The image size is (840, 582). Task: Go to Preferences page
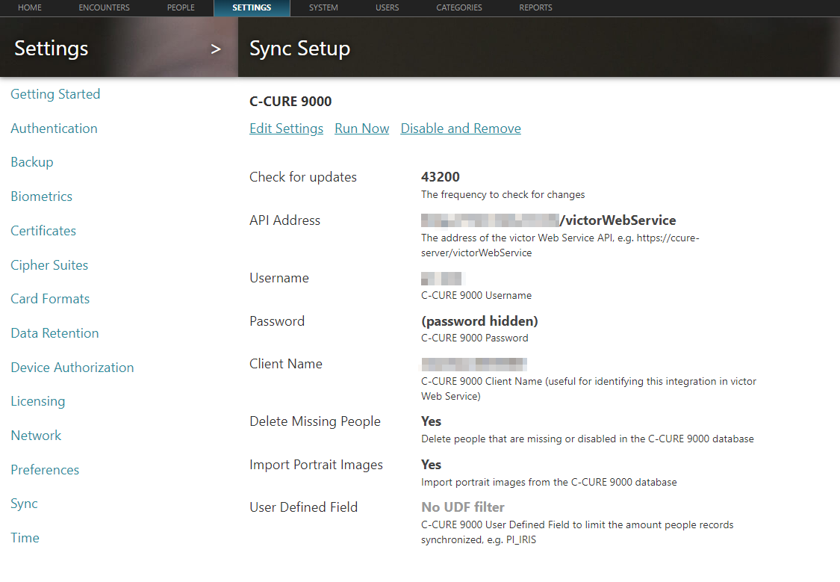coord(45,469)
